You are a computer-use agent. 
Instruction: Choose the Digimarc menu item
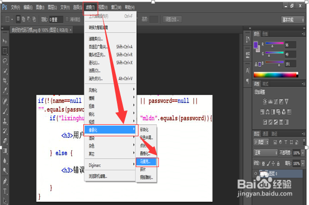pos(110,165)
